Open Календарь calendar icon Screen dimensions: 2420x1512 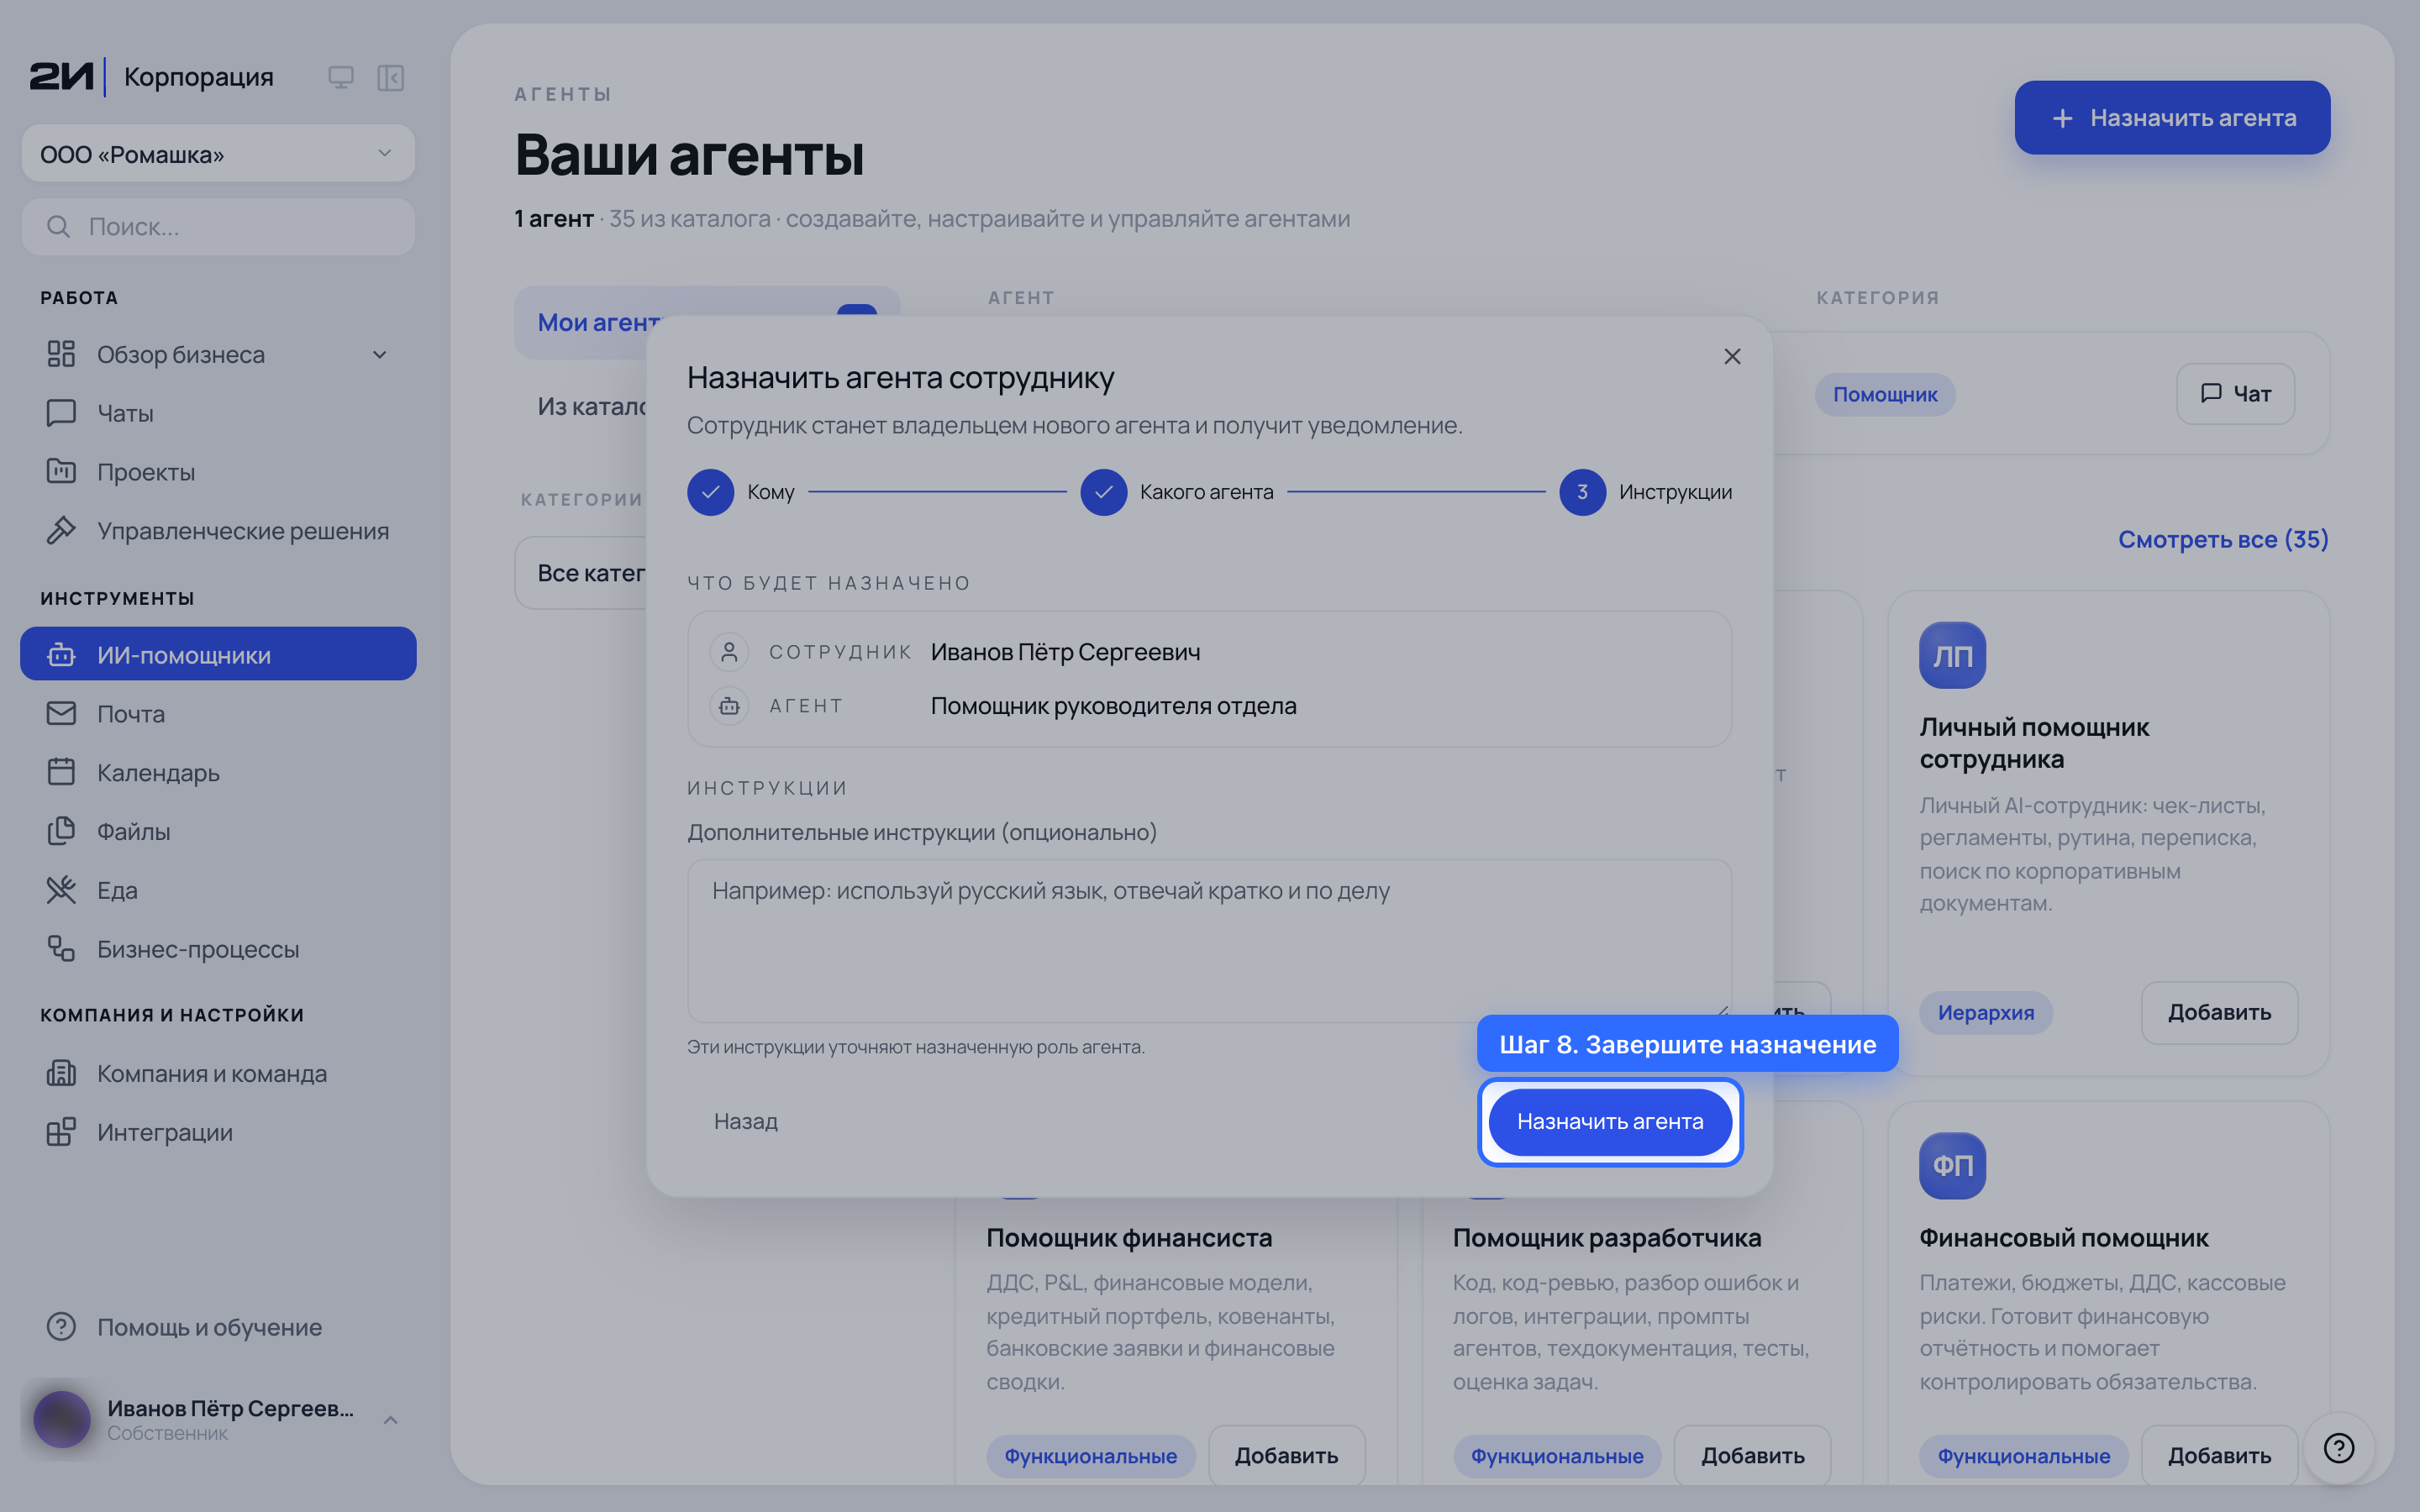click(61, 773)
